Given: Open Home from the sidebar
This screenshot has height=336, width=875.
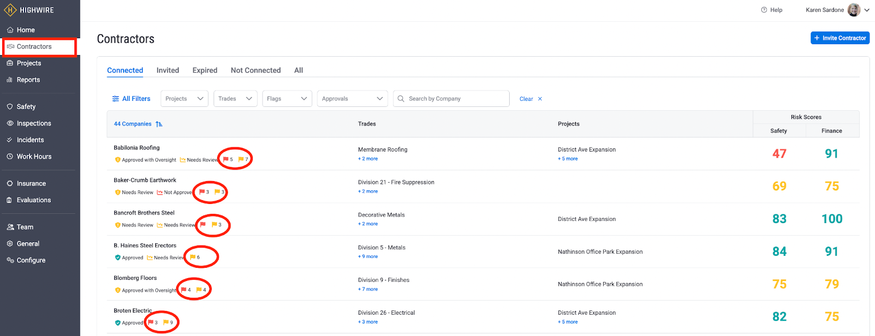Looking at the screenshot, I should [26, 30].
